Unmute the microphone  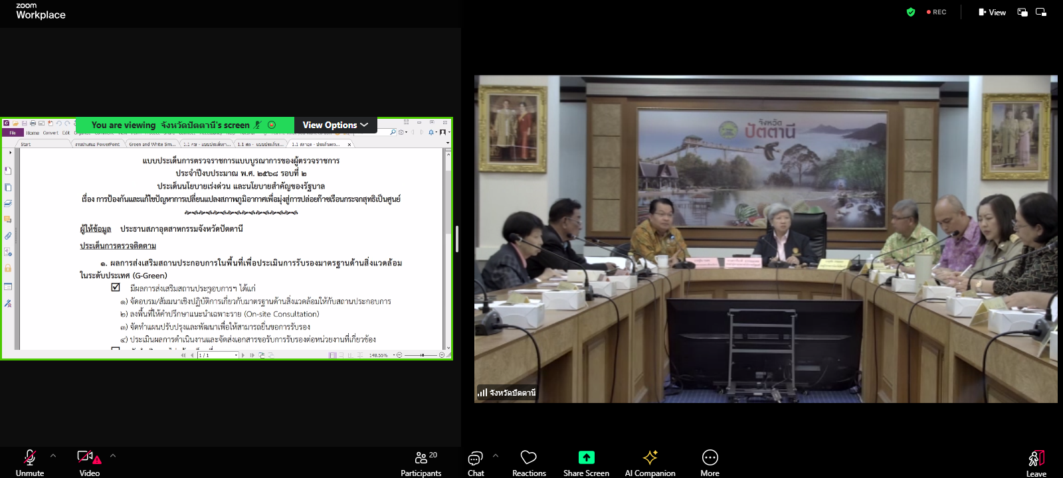coord(30,462)
